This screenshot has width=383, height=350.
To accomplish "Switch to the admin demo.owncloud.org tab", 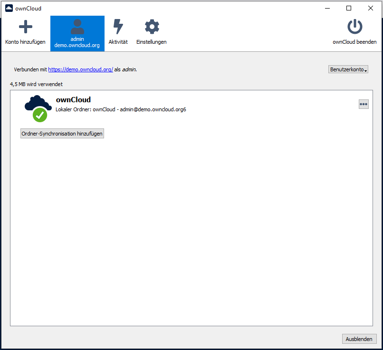I will (x=77, y=33).
